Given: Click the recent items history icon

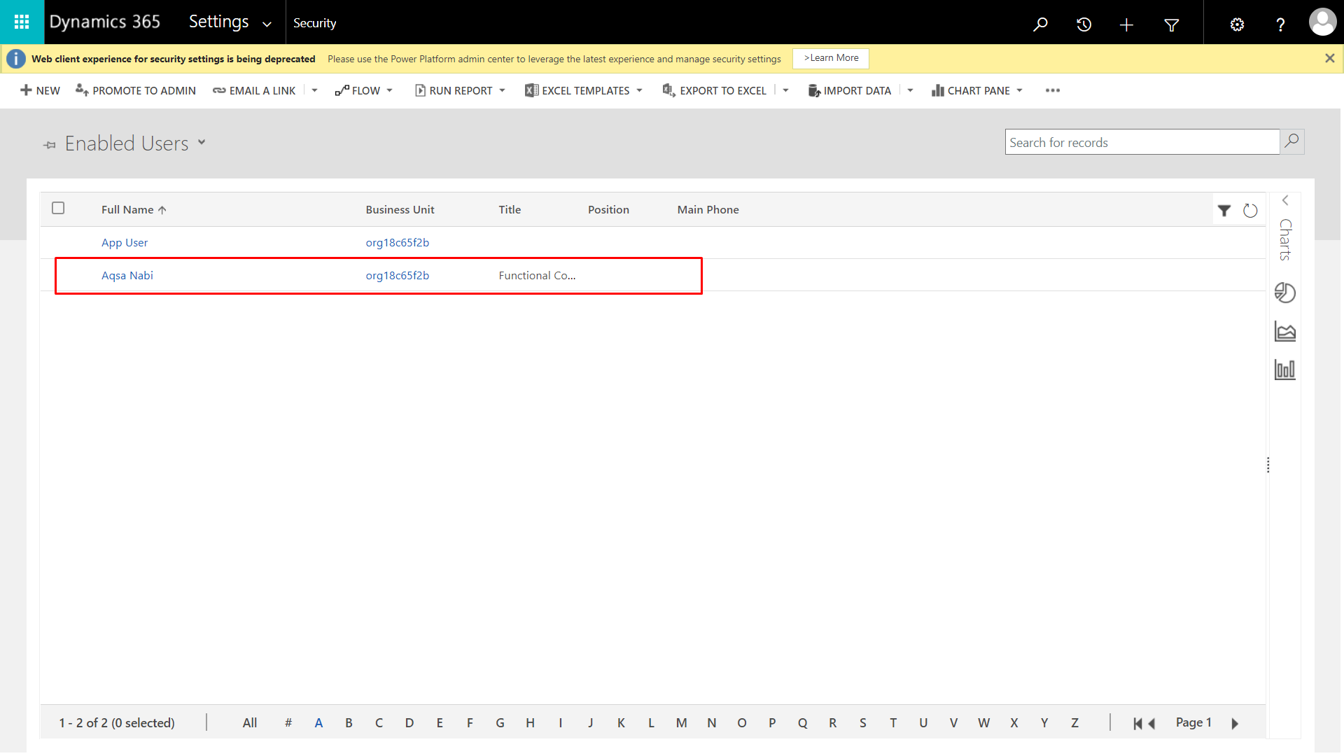Looking at the screenshot, I should tap(1084, 24).
